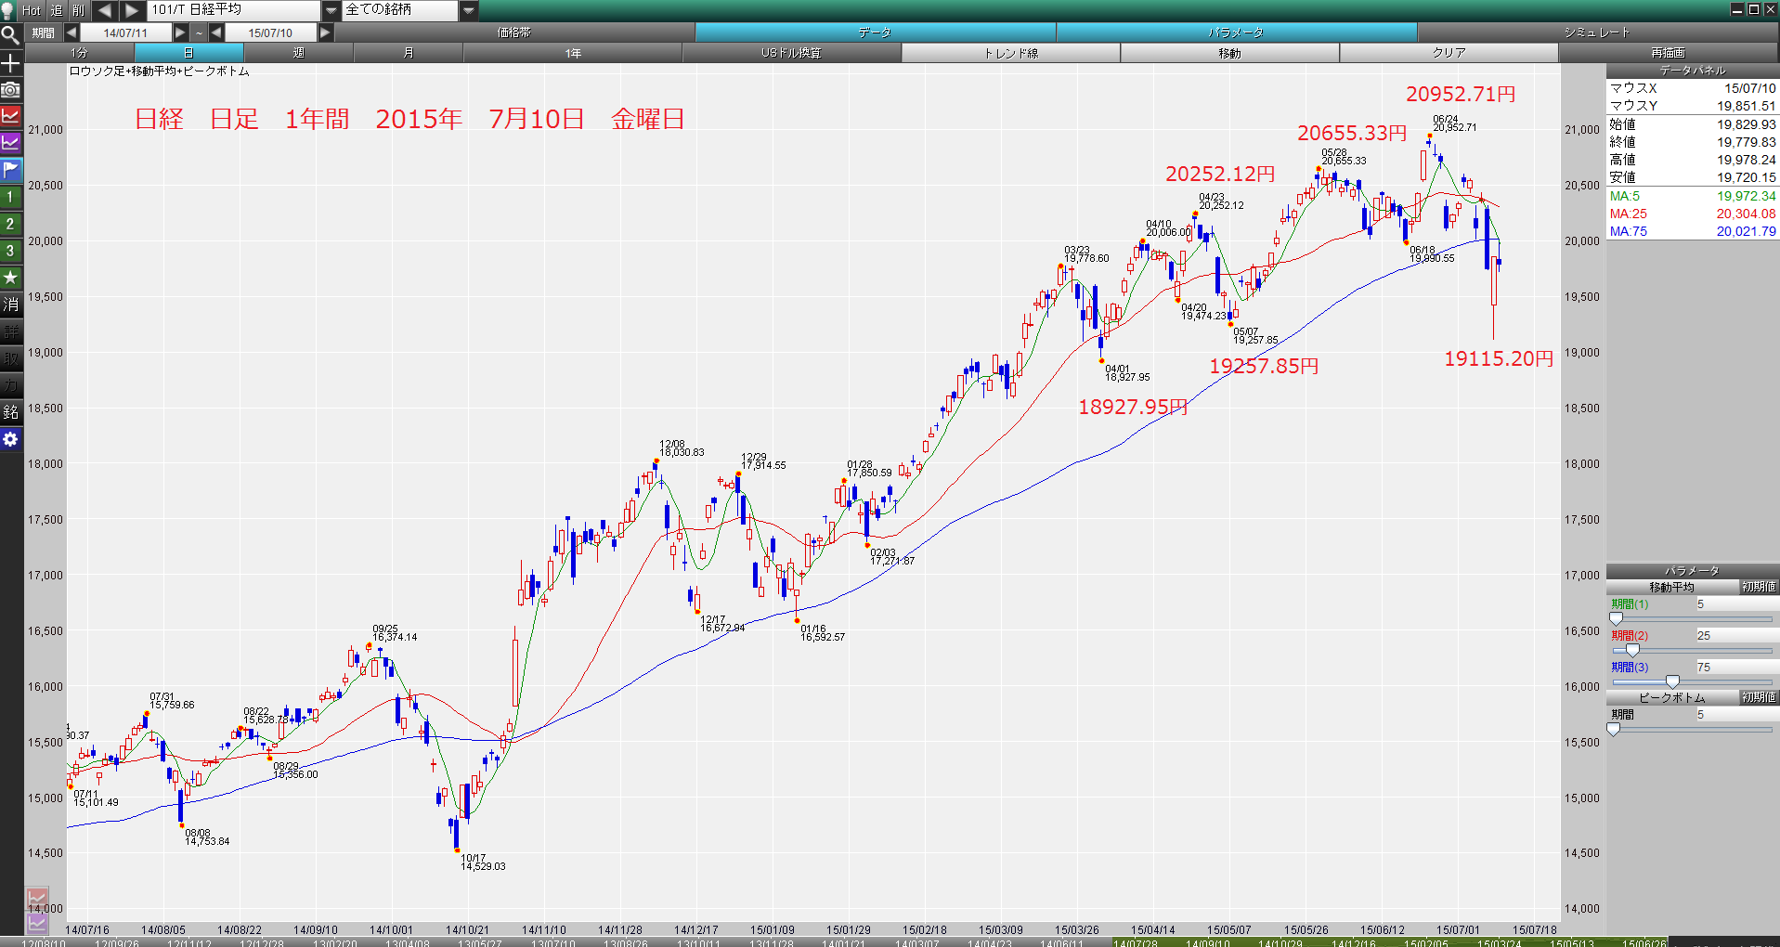The width and height of the screenshot is (1780, 947).
Task: Click the 期間(3) value field 75
Action: coord(1736,668)
